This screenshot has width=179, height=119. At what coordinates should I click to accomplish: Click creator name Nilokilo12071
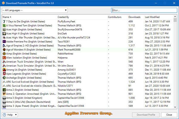tap(65, 86)
